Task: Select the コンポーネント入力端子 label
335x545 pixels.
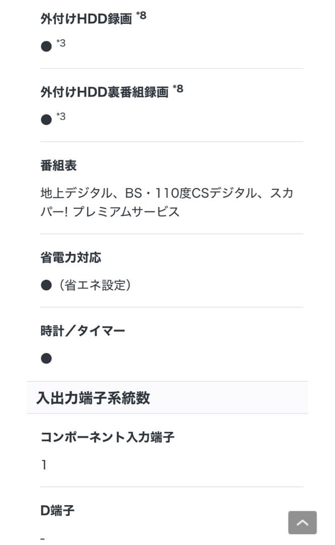Action: [107, 437]
